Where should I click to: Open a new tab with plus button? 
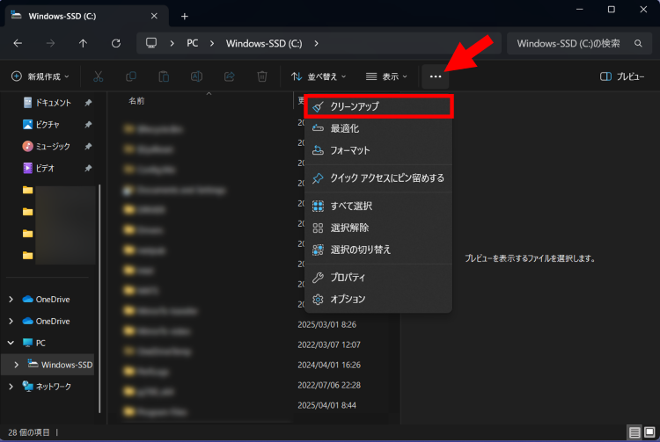pos(185,16)
